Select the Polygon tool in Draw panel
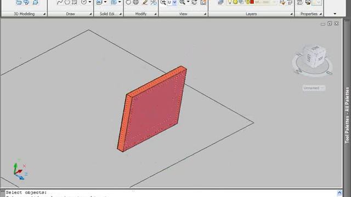The height and width of the screenshot is (197, 351). pos(67,2)
